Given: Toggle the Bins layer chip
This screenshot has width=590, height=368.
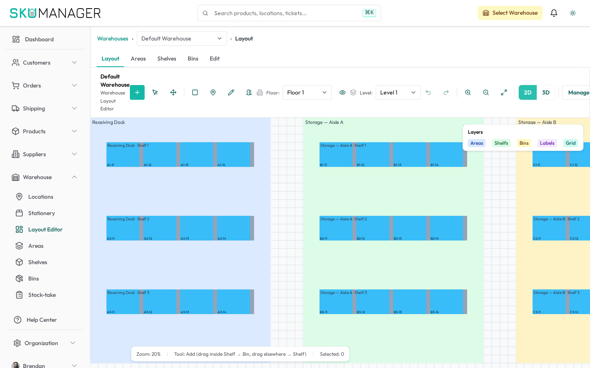Looking at the screenshot, I should (x=524, y=143).
